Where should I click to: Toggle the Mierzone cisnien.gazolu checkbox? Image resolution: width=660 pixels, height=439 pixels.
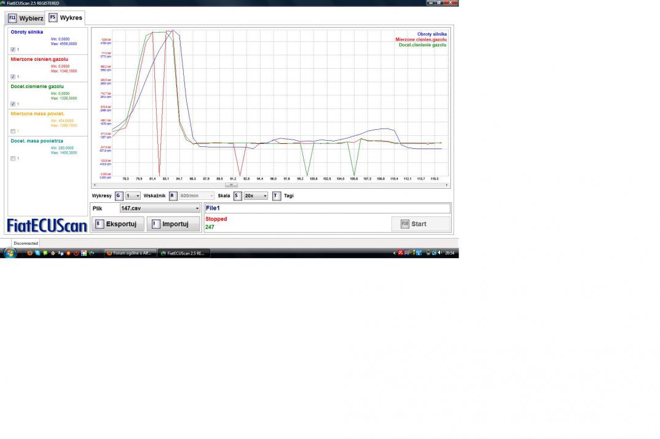point(13,77)
